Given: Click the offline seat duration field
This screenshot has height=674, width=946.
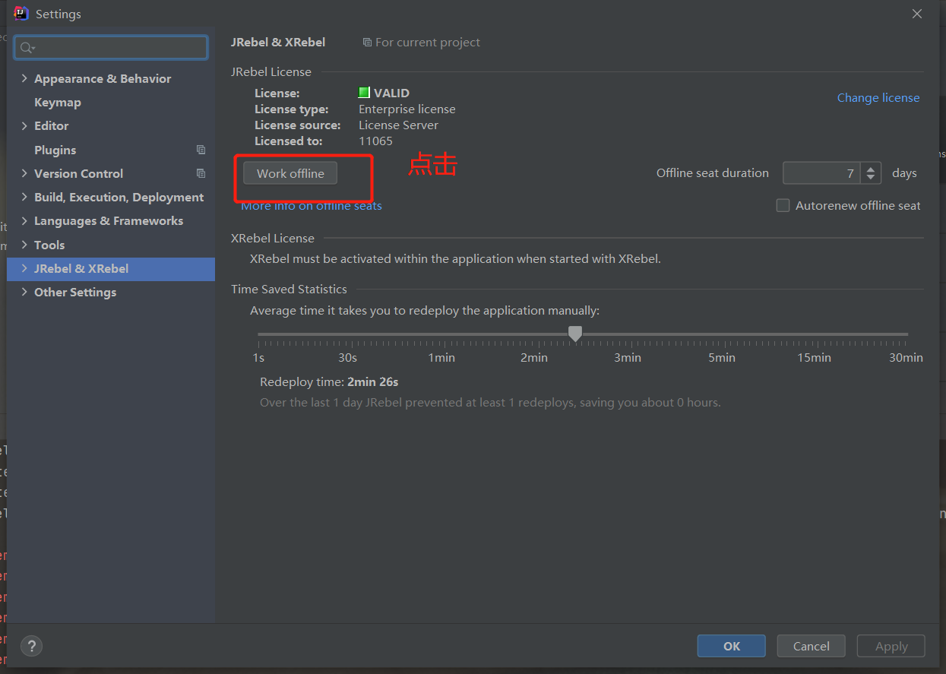Looking at the screenshot, I should [822, 173].
